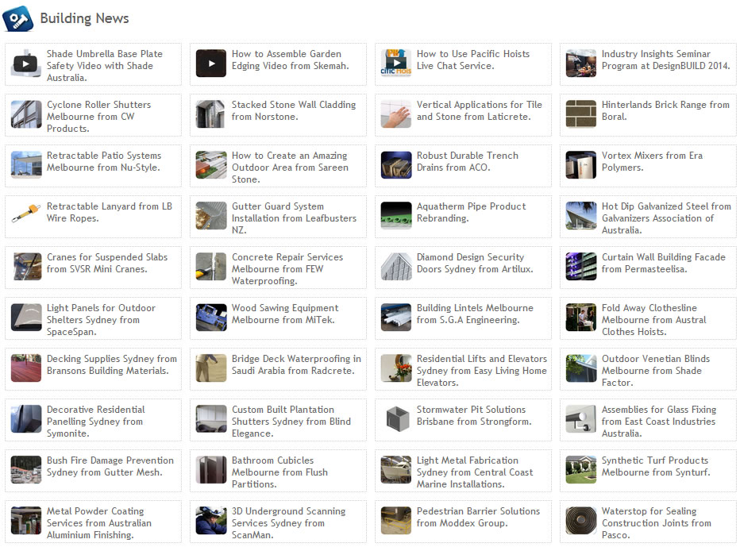Image resolution: width=740 pixels, height=547 pixels.
Task: Click the Sareen Stone outdoor area thumbnail
Action: pos(211,164)
